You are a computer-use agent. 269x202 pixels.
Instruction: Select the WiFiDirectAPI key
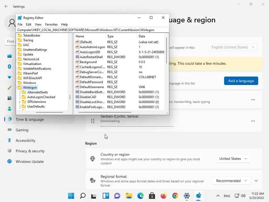pos(32,78)
